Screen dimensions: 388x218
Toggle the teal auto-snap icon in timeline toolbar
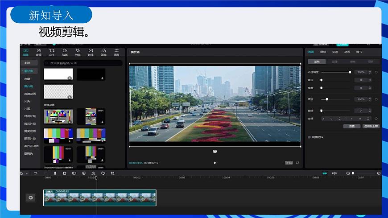coord(325,173)
